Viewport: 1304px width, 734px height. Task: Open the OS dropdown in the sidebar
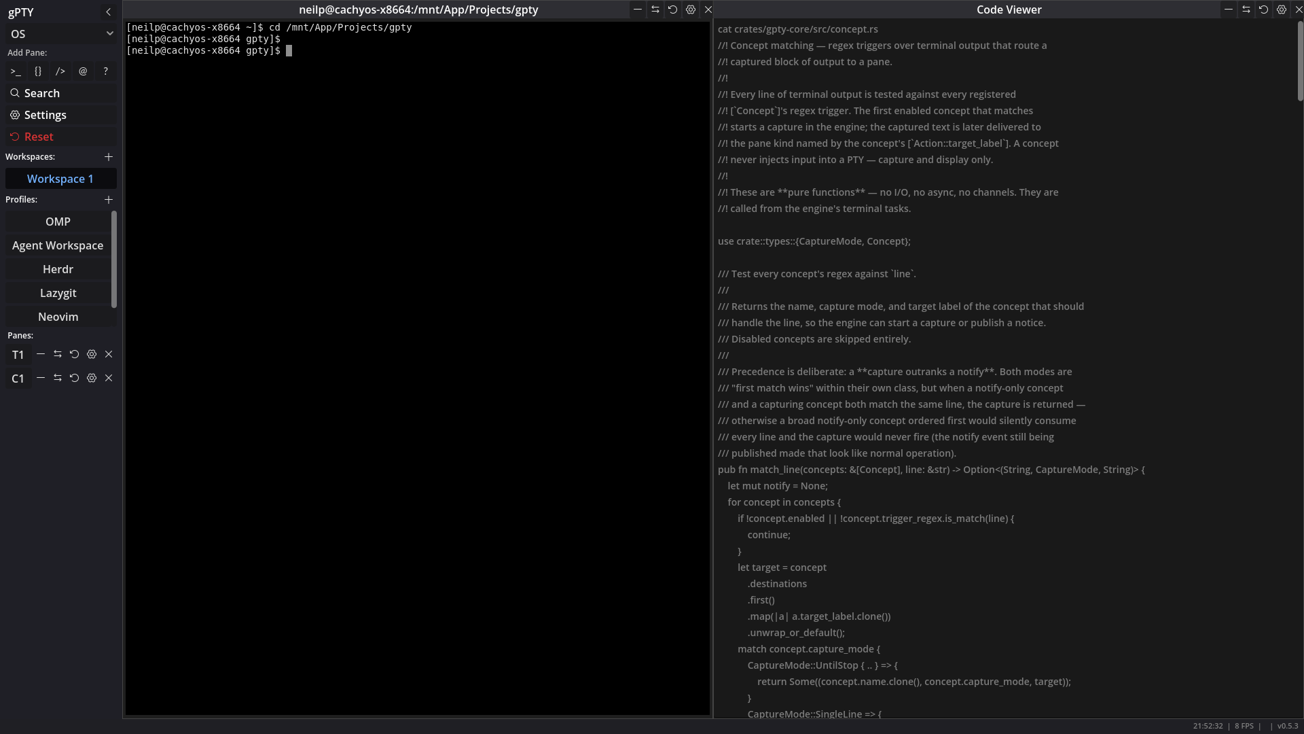61,34
